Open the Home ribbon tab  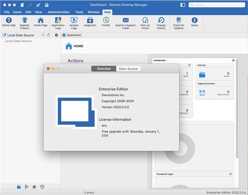(x=17, y=12)
